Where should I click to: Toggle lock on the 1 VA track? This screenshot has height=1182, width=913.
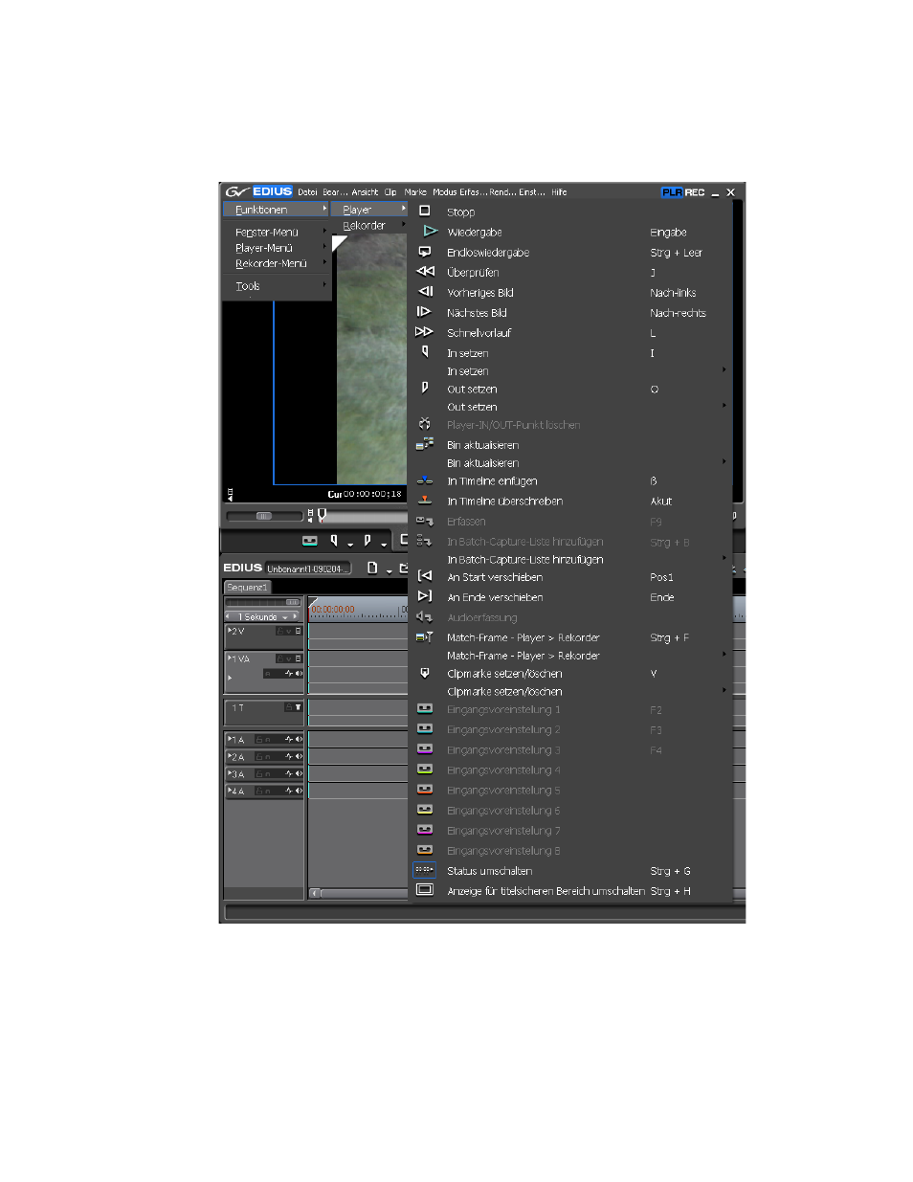click(280, 658)
